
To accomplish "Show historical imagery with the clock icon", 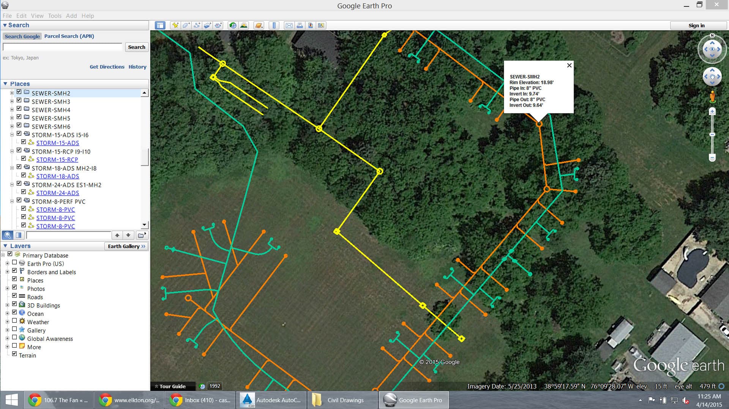I will (232, 25).
